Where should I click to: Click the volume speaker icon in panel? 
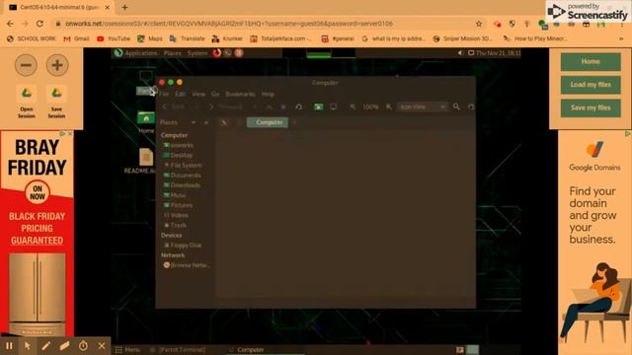[x=461, y=53]
